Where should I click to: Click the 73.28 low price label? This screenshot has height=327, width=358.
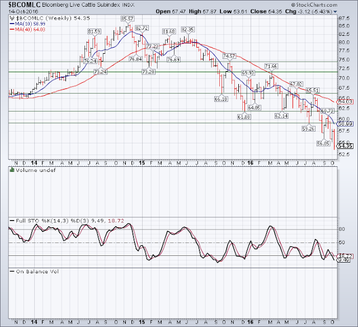point(149,72)
